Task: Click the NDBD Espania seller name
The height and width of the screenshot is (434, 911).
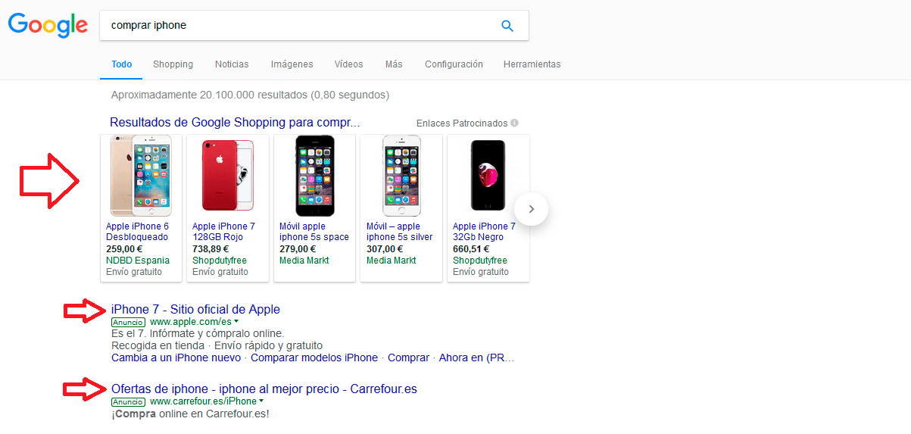Action: [x=138, y=261]
